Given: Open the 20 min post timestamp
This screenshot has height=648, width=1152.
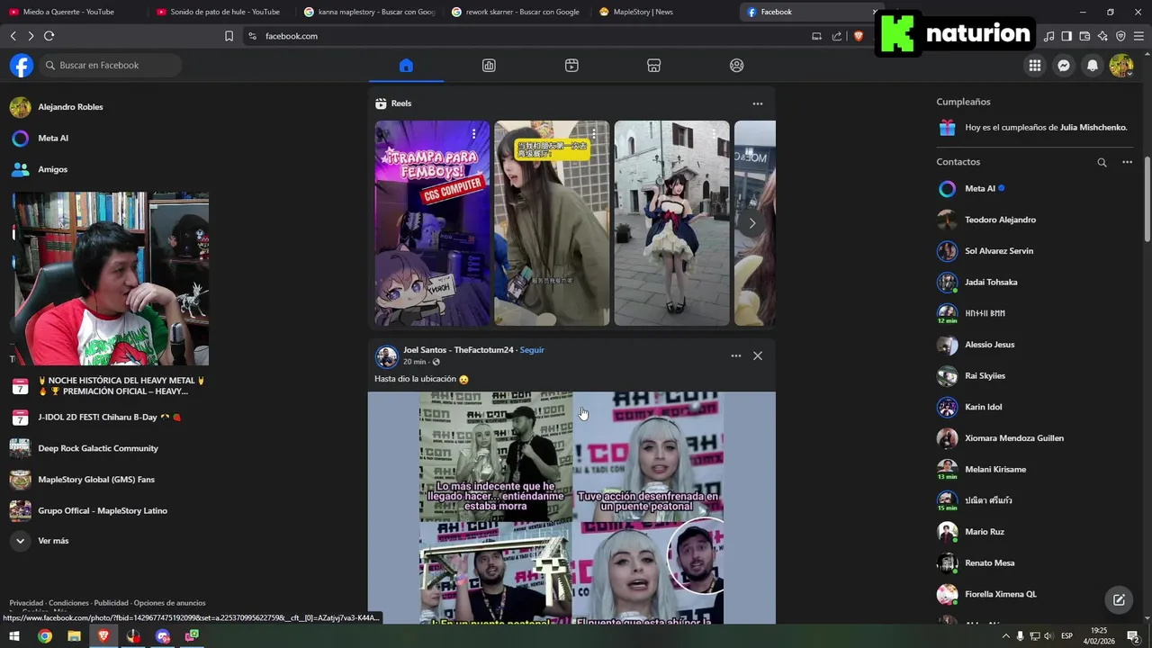Looking at the screenshot, I should 414,362.
